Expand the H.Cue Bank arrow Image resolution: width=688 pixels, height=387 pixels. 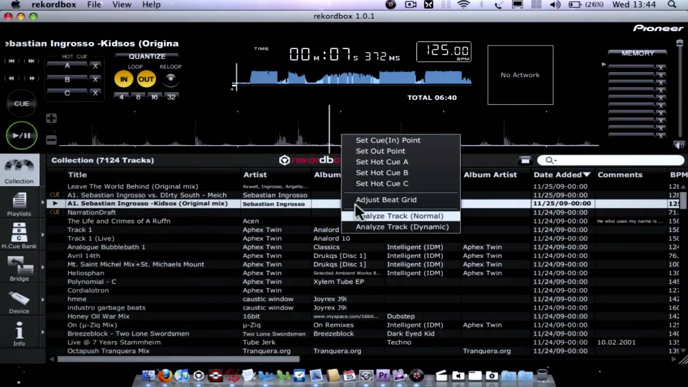coord(42,235)
